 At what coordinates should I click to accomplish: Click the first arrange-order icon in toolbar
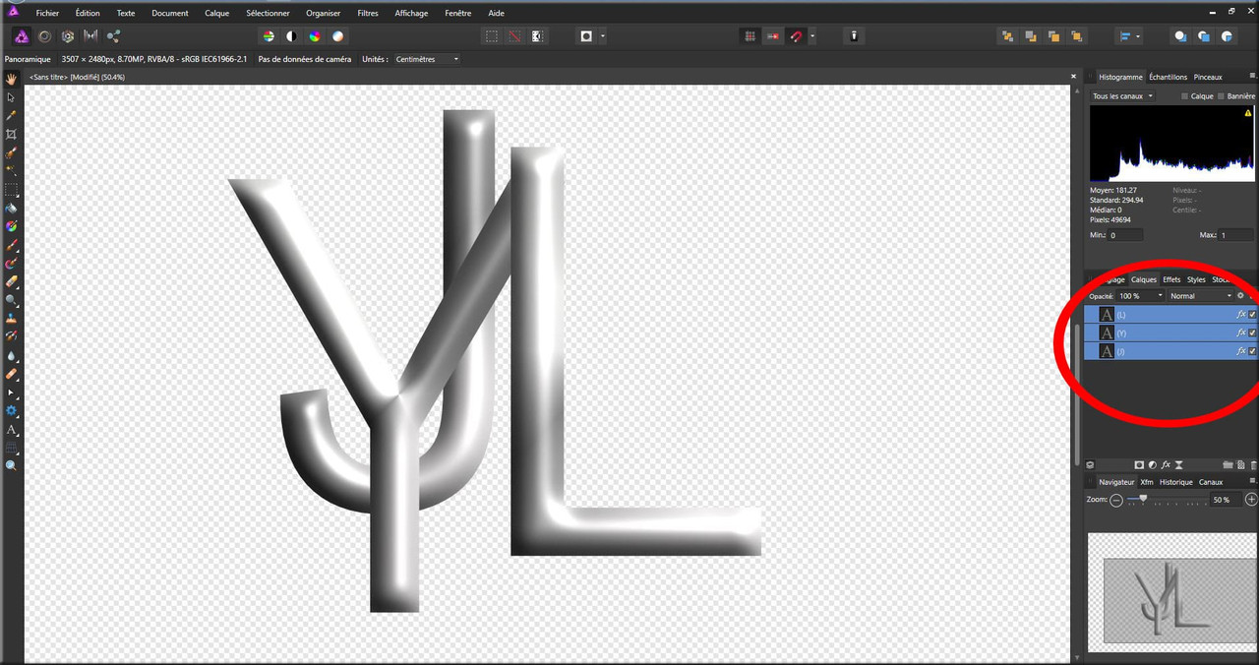1007,36
